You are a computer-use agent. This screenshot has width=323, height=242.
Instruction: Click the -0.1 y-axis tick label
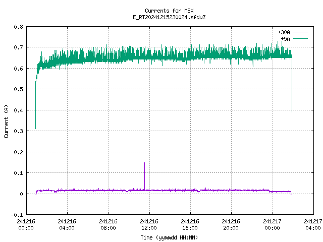click(x=17, y=215)
